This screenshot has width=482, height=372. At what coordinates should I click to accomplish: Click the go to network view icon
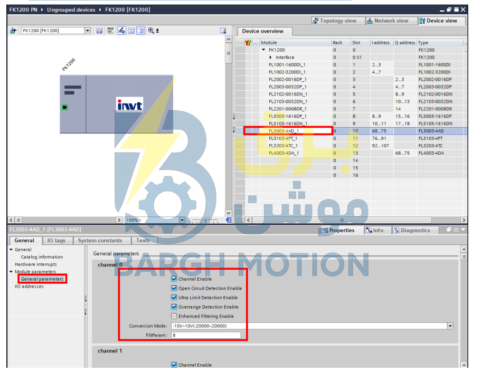pyautogui.click(x=13, y=31)
